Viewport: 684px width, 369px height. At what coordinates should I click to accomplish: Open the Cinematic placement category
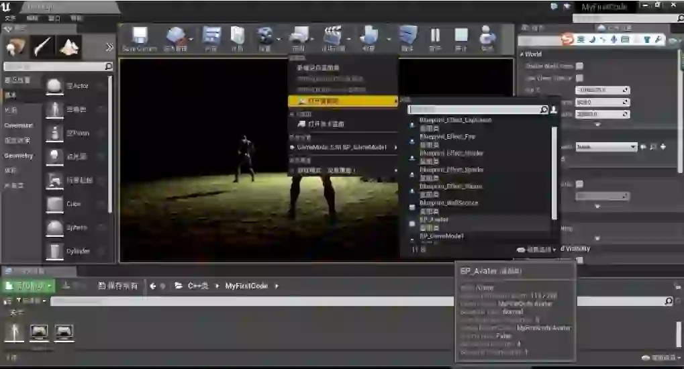tap(19, 125)
